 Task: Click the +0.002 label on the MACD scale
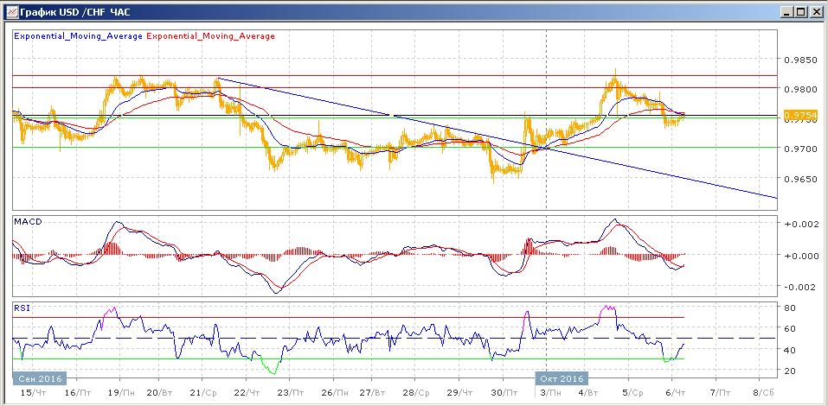coord(799,224)
